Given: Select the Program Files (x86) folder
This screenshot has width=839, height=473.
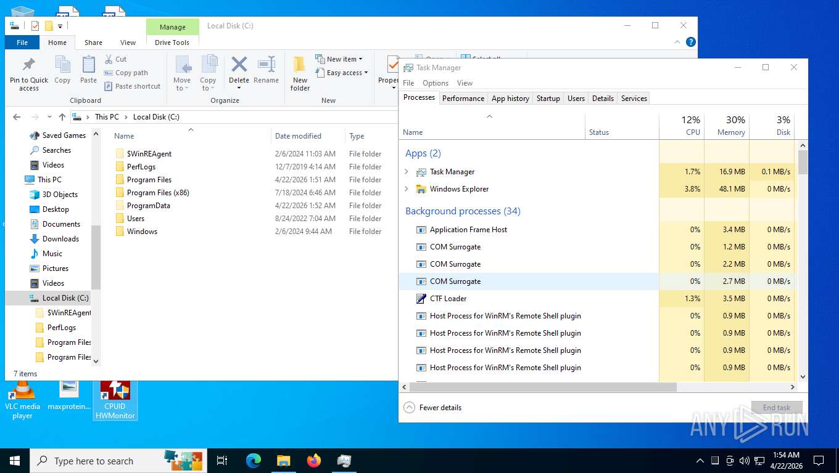Looking at the screenshot, I should point(158,193).
